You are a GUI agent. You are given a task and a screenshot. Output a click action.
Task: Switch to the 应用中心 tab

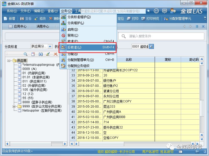(17, 27)
